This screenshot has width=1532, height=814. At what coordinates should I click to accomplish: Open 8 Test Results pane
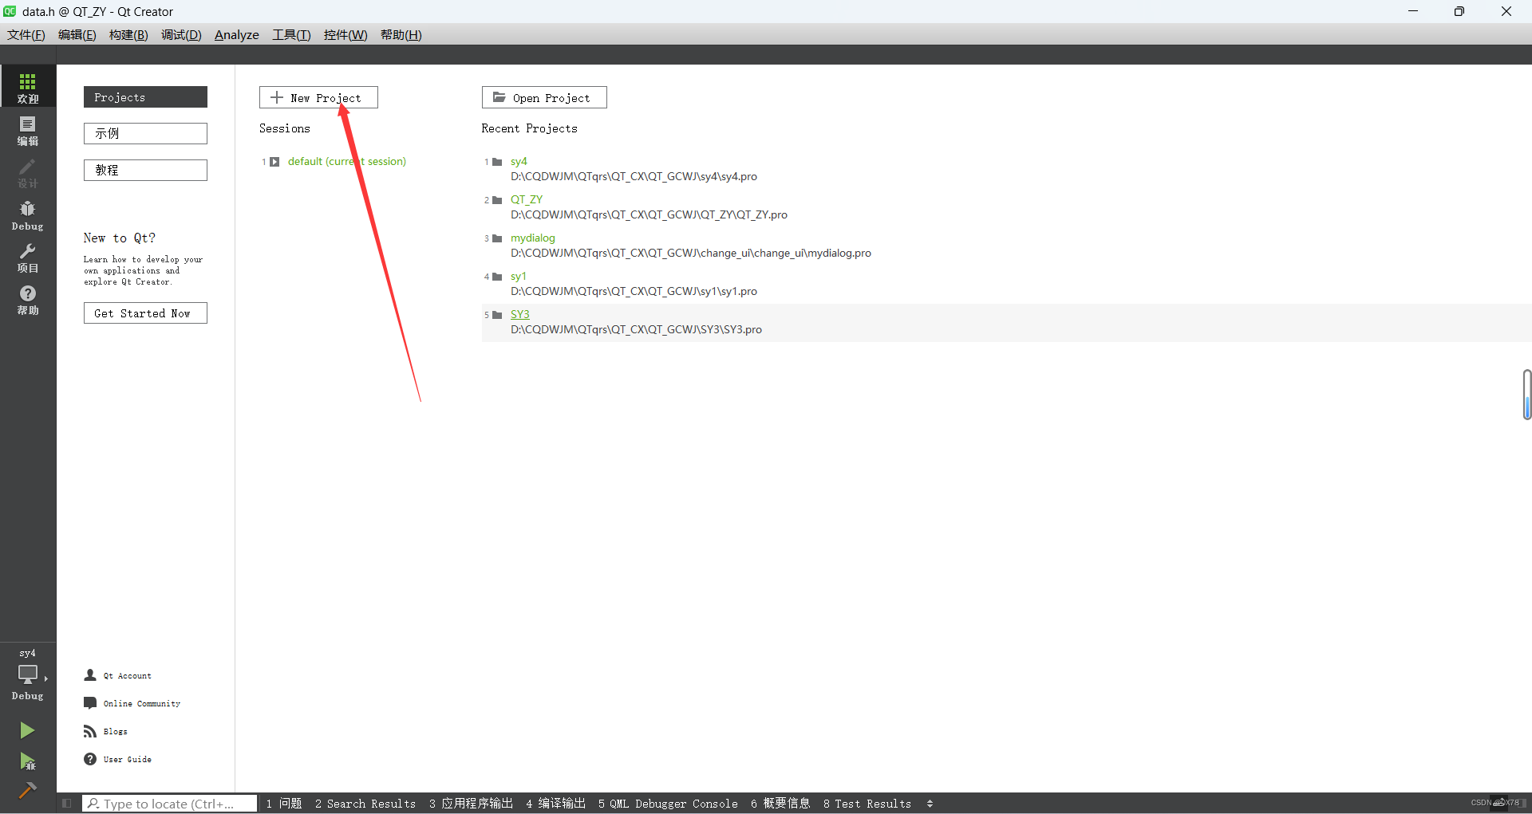pyautogui.click(x=867, y=804)
